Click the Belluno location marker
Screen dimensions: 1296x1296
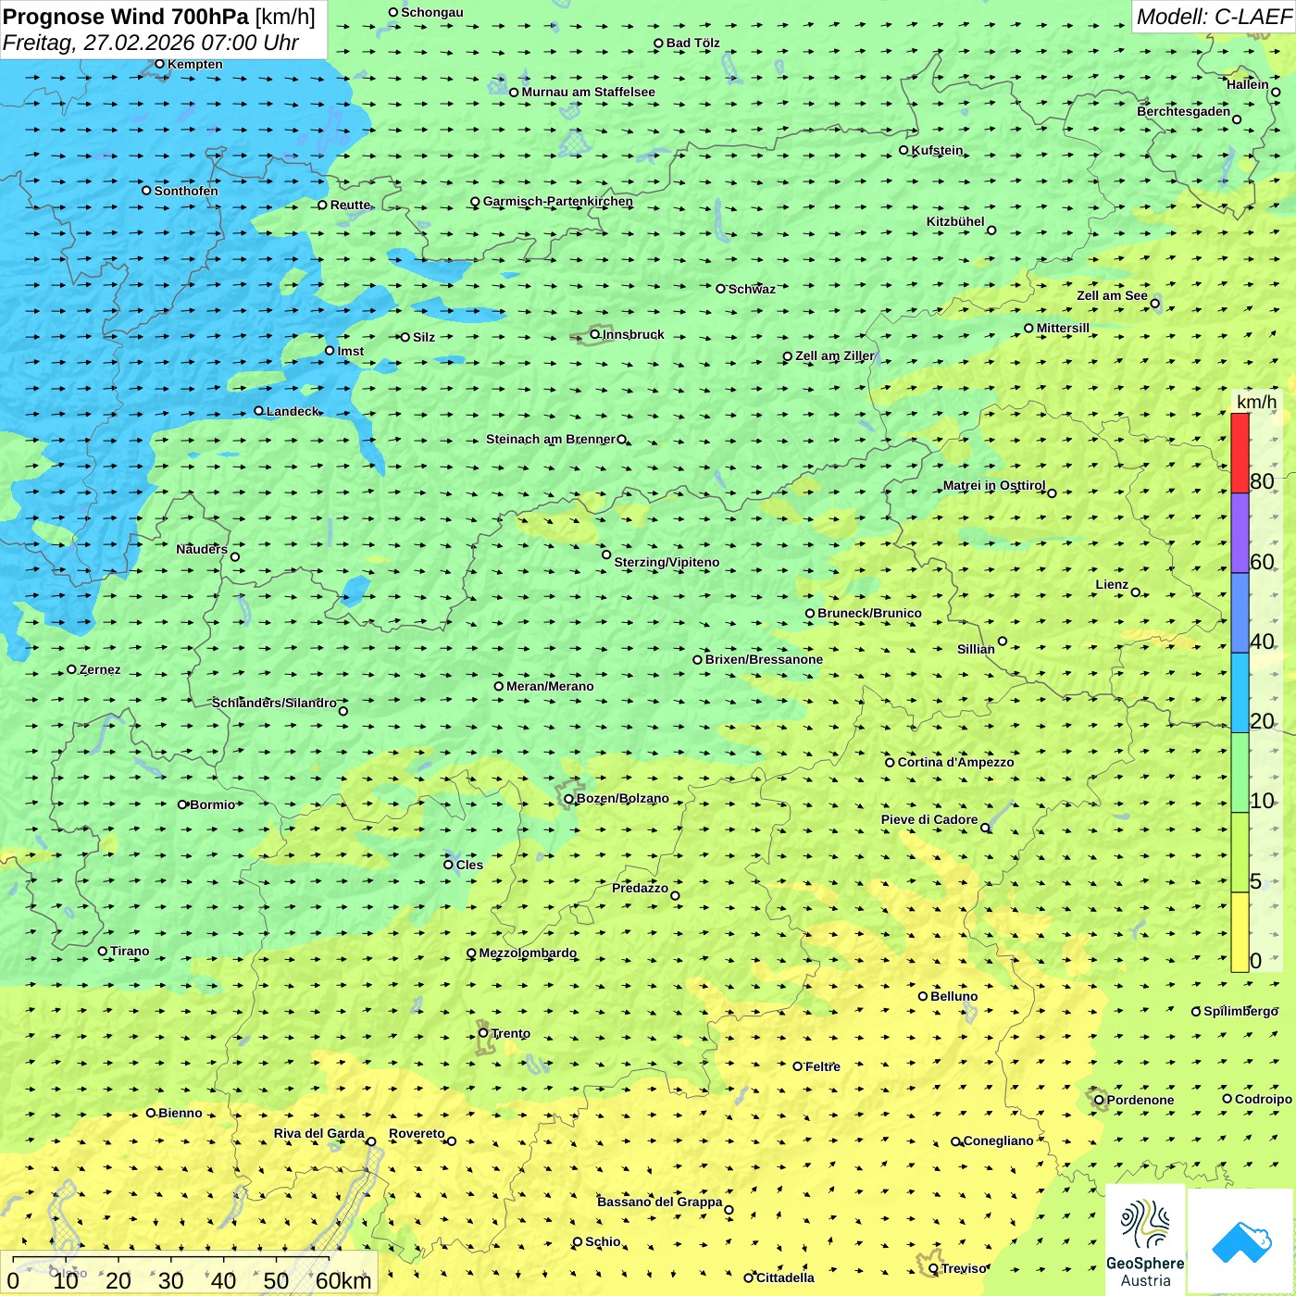(922, 996)
